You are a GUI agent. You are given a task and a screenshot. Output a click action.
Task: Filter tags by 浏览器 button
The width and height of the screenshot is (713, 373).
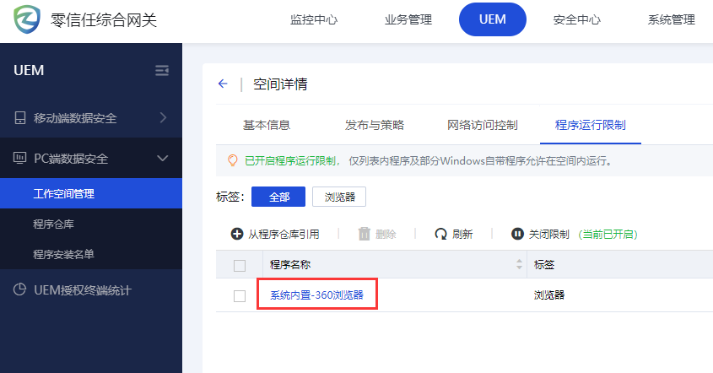pos(339,197)
